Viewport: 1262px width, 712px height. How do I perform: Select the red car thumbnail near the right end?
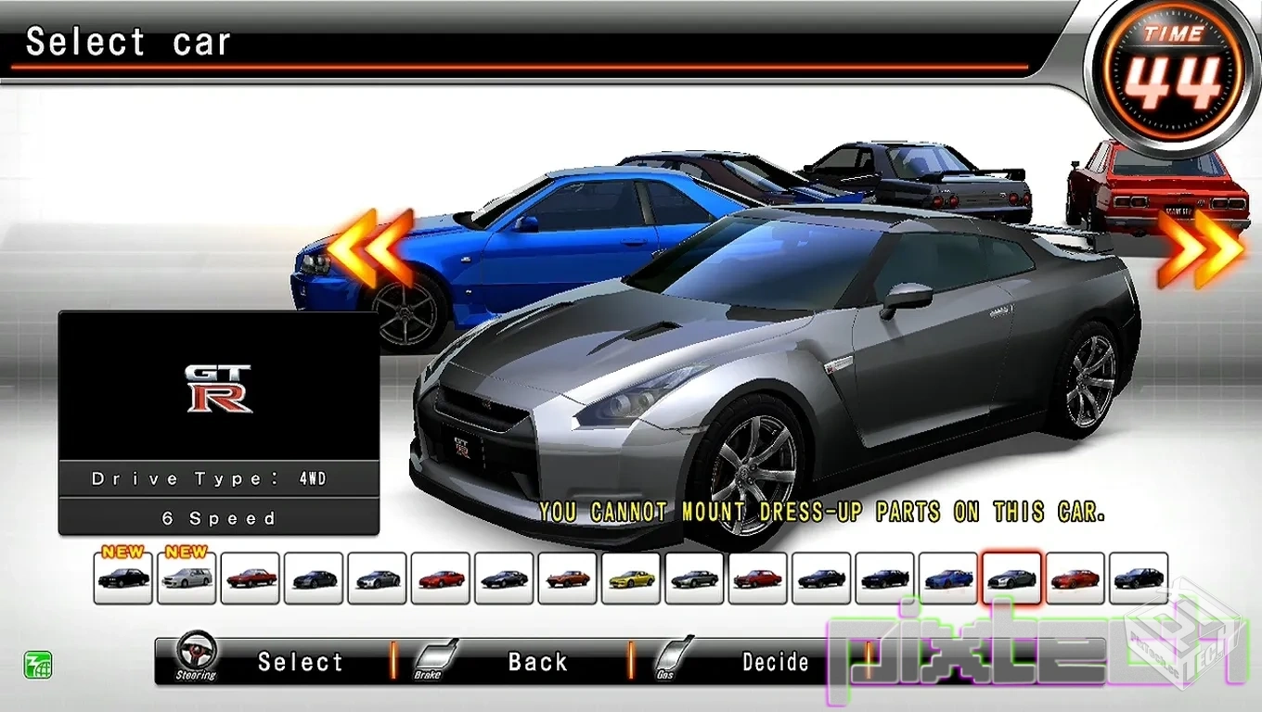[x=1075, y=577]
